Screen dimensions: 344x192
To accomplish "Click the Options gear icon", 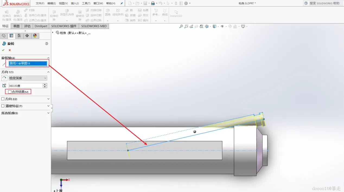I will tap(186, 3).
